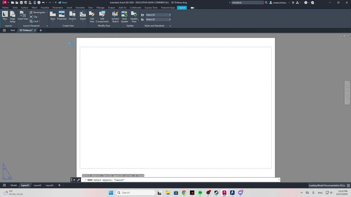Screen dimensions: 351x197
Task: Open the Start file tab
Action: click(x=13, y=30)
